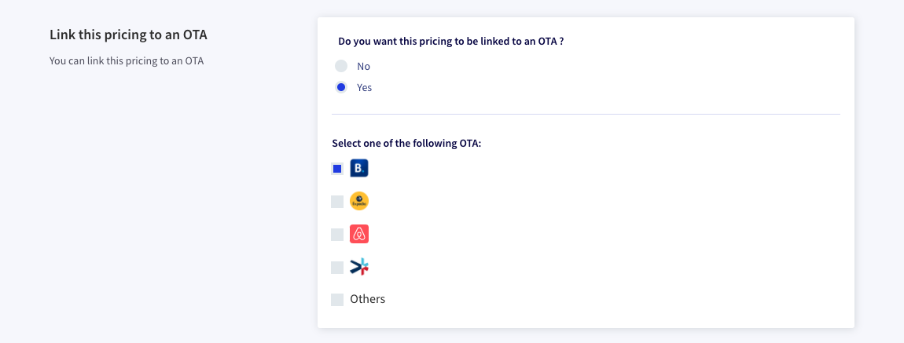Screen dimensions: 904x343
Task: Click the "Yes" option label text
Action: 365,87
